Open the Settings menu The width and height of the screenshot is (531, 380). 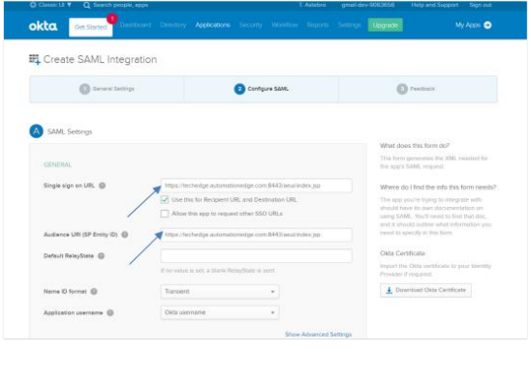tap(349, 25)
